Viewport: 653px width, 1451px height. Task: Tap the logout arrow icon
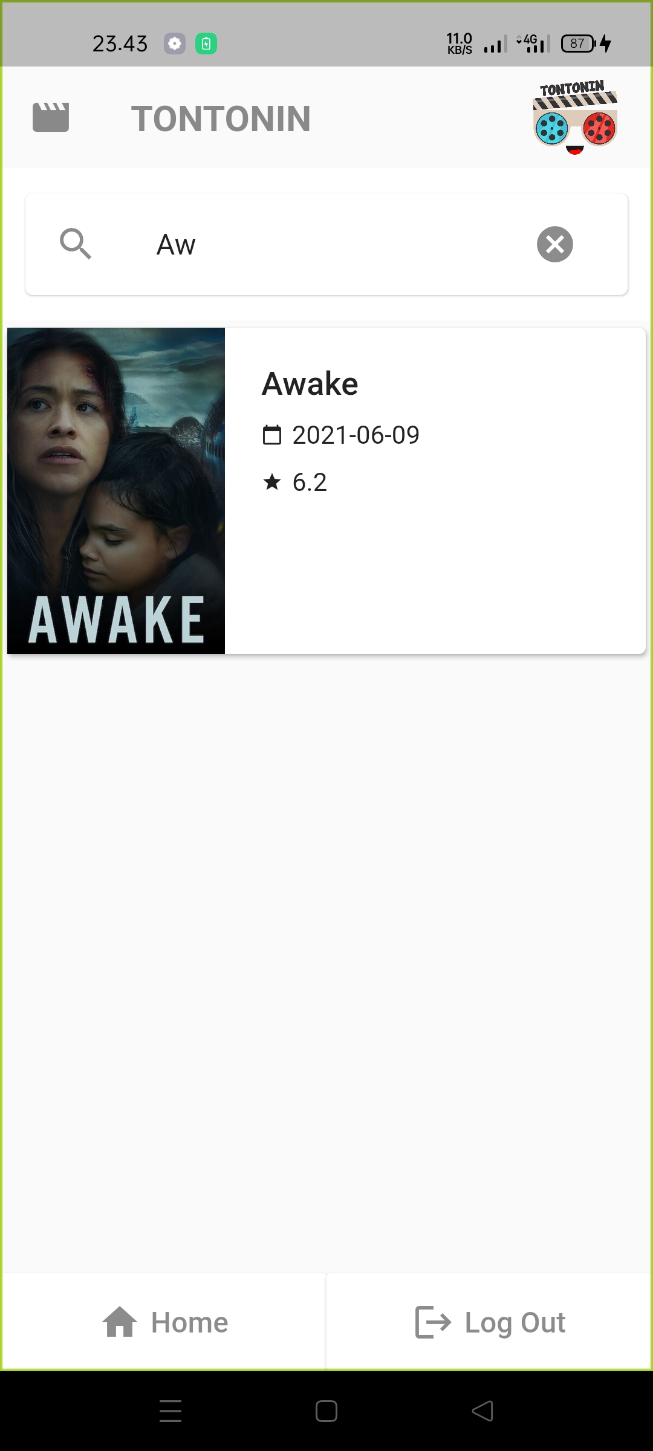tap(433, 1322)
